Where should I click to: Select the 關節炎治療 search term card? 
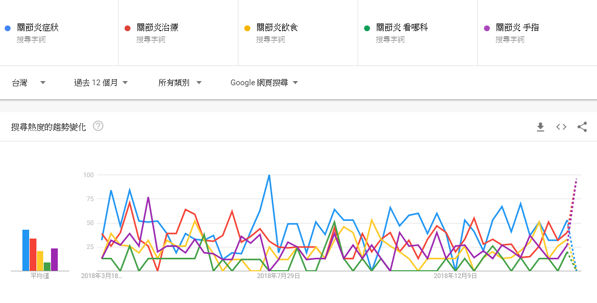coord(179,33)
